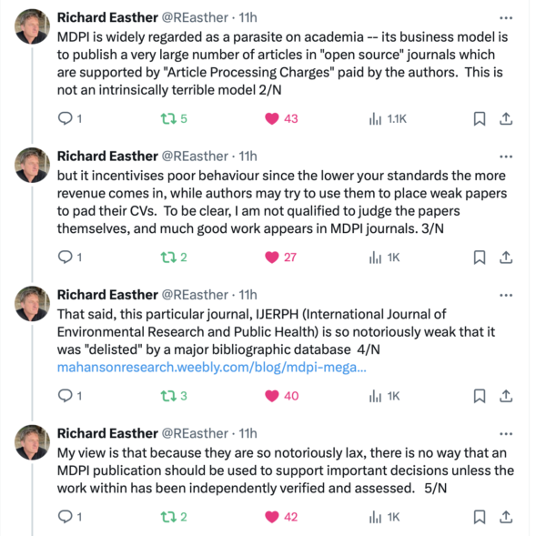This screenshot has height=536, width=546.
Task: Like the 3/N tweet with 27 likes
Action: click(270, 257)
